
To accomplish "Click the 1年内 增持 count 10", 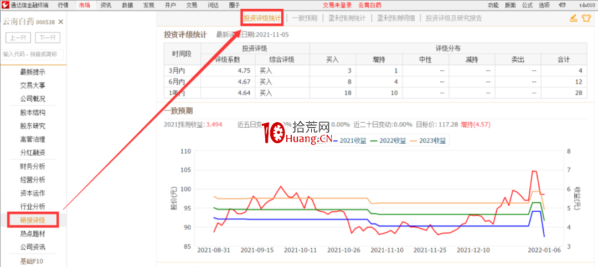I will click(394, 92).
